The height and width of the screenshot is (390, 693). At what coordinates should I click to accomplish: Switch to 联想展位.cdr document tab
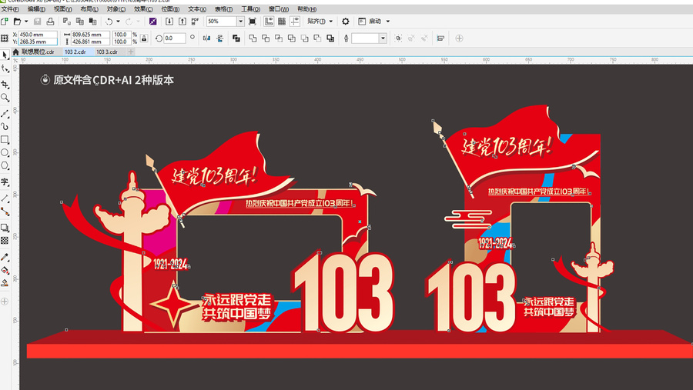38,52
